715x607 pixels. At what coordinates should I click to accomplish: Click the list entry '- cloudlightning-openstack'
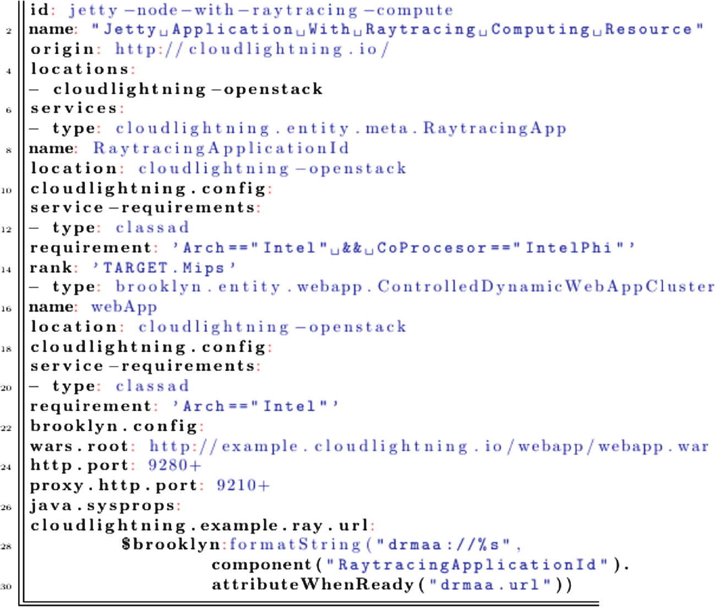pyautogui.click(x=177, y=89)
